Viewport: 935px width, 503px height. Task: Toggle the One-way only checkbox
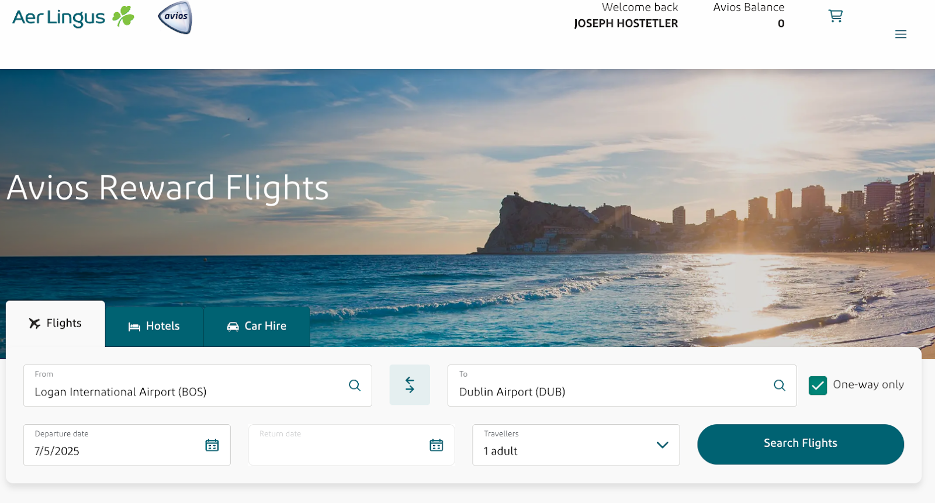[x=818, y=386]
